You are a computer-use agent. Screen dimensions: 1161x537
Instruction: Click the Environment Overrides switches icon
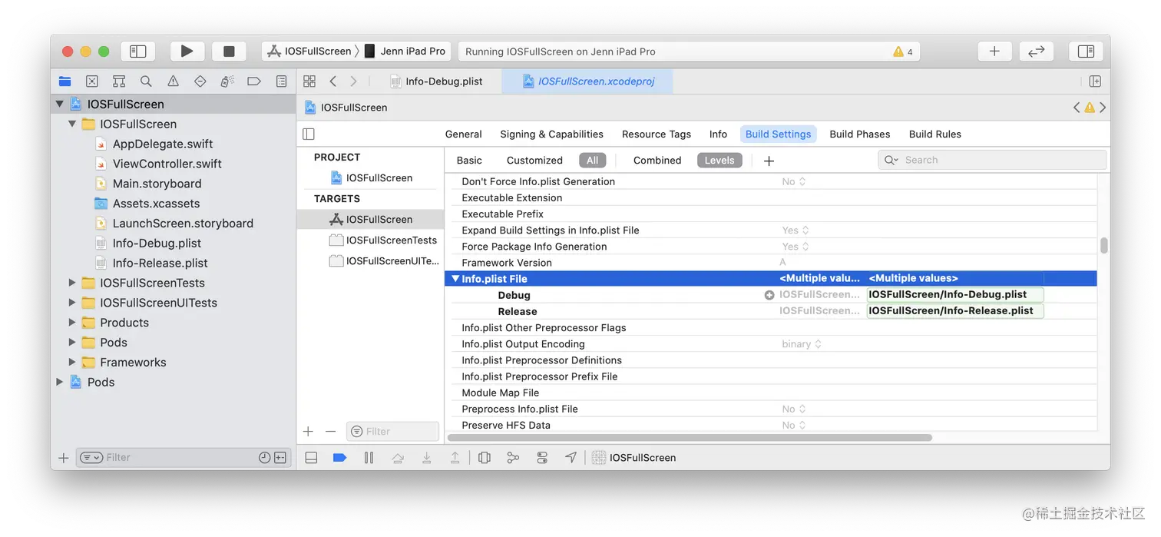[541, 457]
